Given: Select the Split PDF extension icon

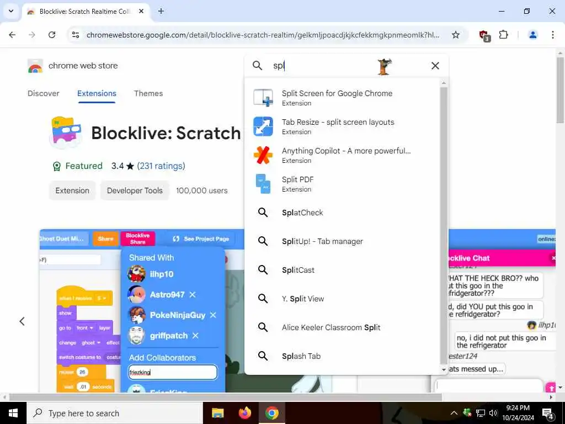Looking at the screenshot, I should click(x=263, y=184).
